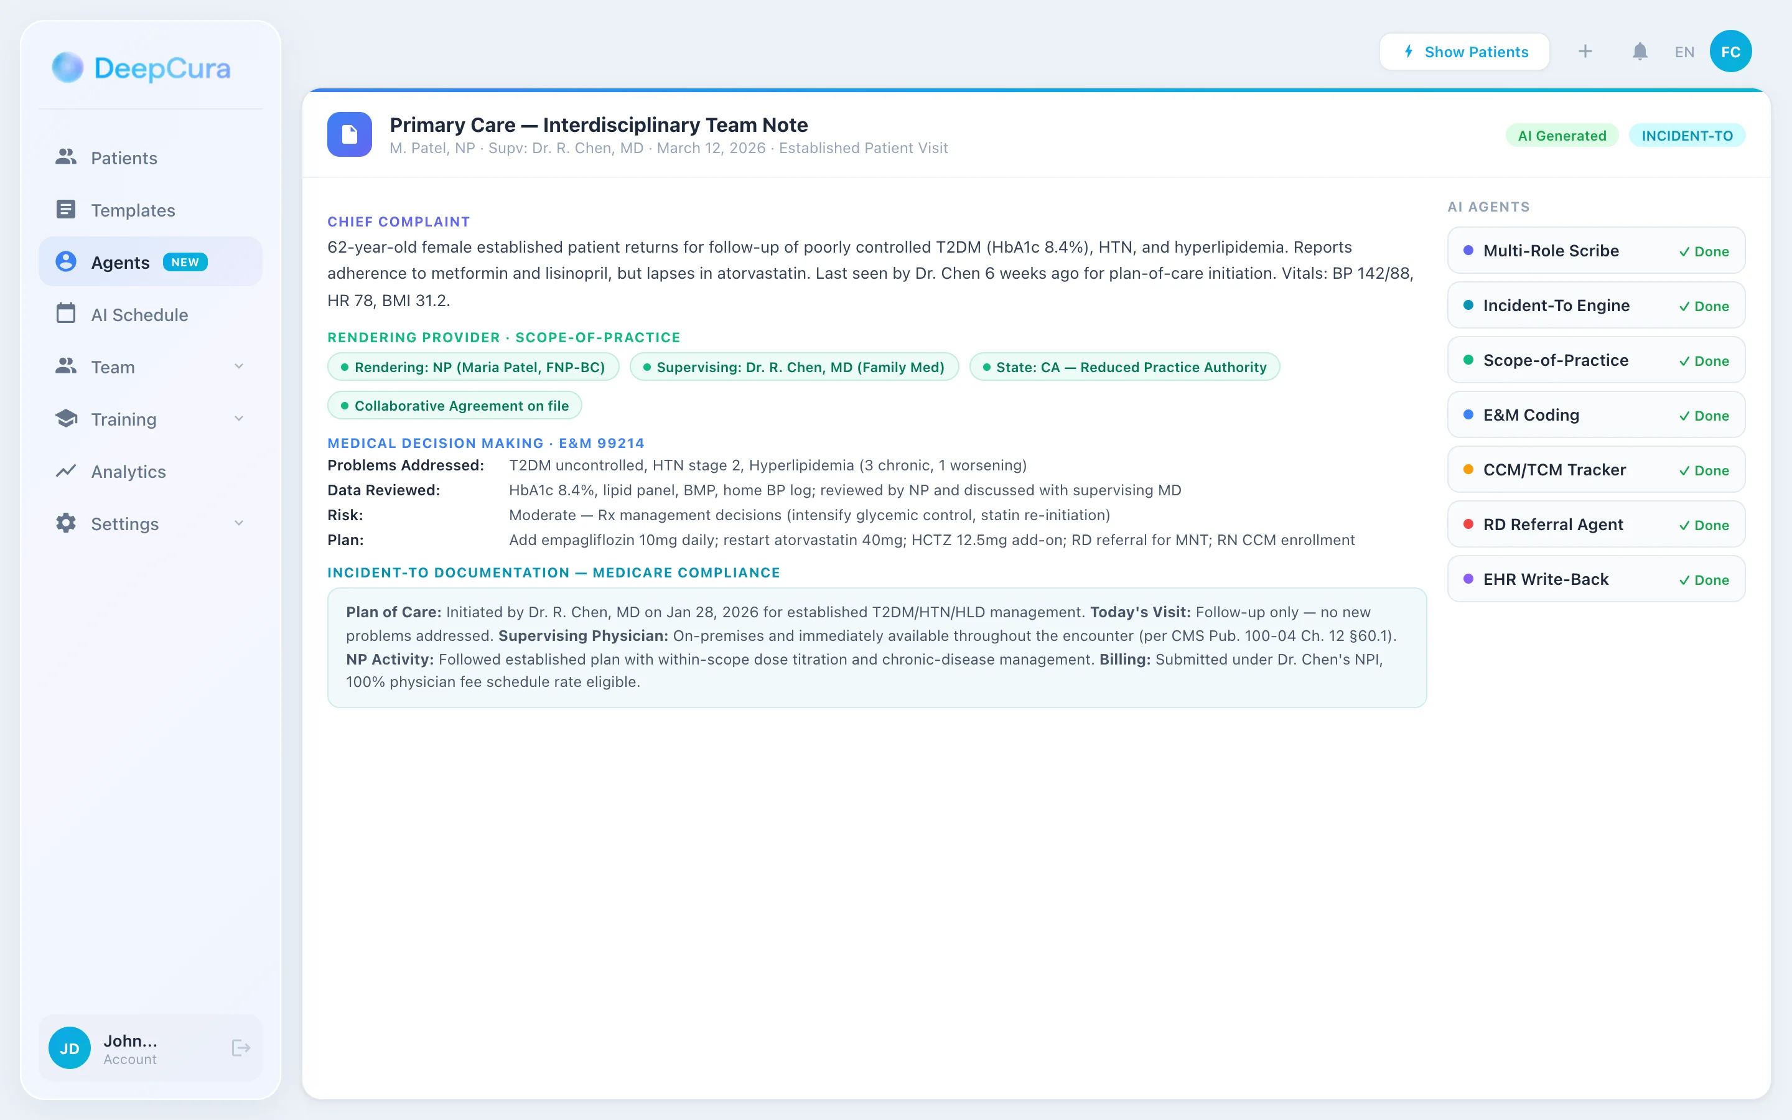Click the INCIDENT-TO badge
Image resolution: width=1792 pixels, height=1120 pixels.
(1686, 136)
